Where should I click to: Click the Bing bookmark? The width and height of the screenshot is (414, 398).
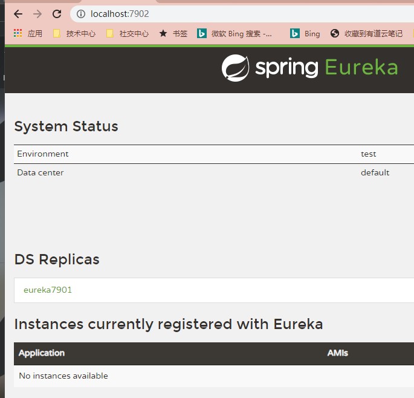point(305,34)
